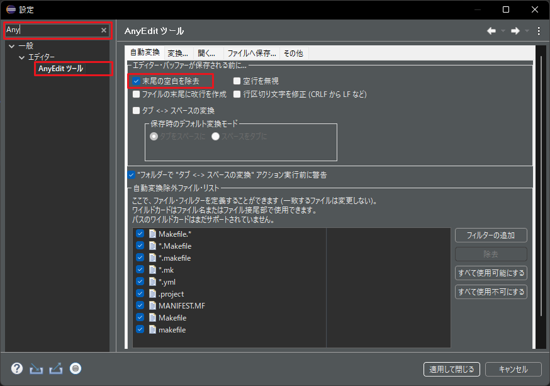550x386 pixels.
Task: Click the file icon beside *.Makefile
Action: click(152, 246)
